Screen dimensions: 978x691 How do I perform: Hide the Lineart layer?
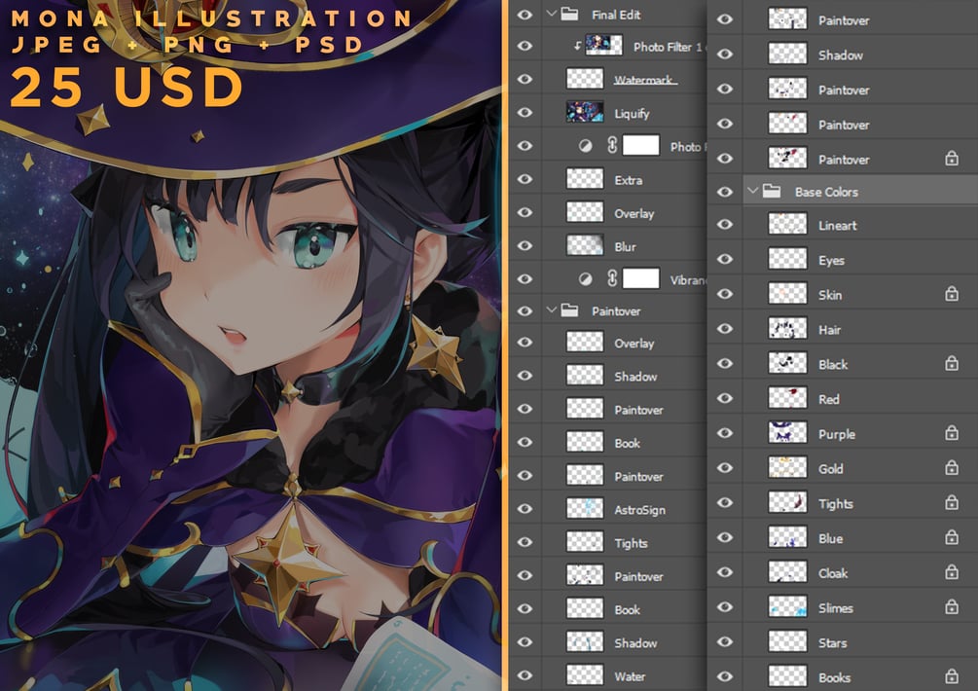(724, 225)
